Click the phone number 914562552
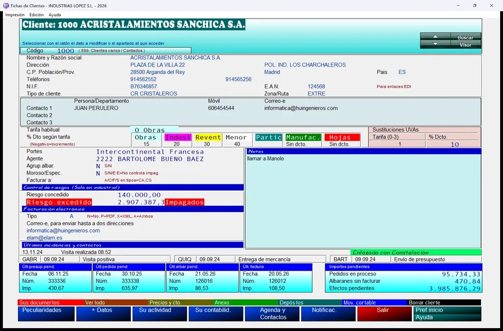This screenshot has height=331, width=503. click(144, 79)
